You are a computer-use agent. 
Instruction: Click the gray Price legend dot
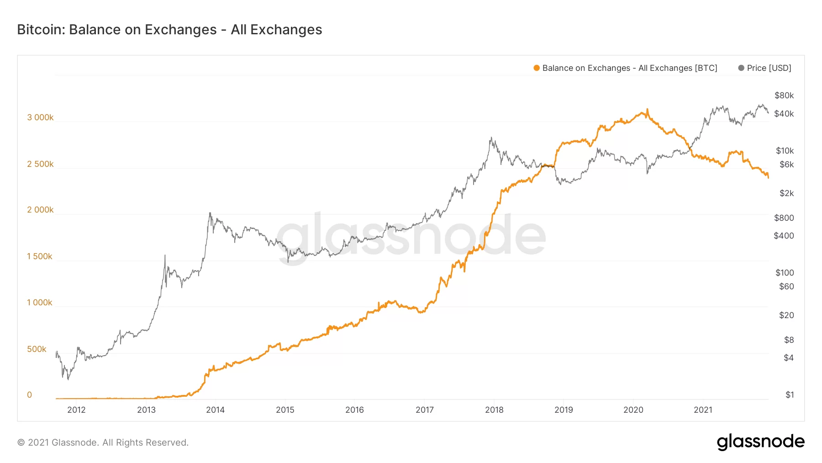pos(741,68)
